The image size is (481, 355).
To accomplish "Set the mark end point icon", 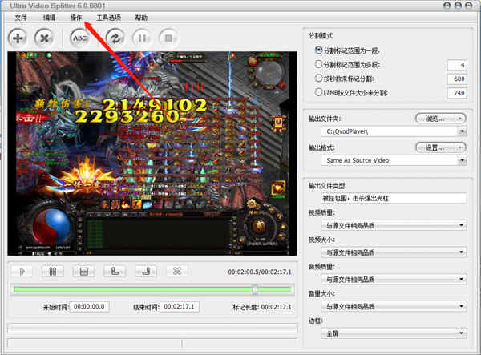I will [146, 272].
